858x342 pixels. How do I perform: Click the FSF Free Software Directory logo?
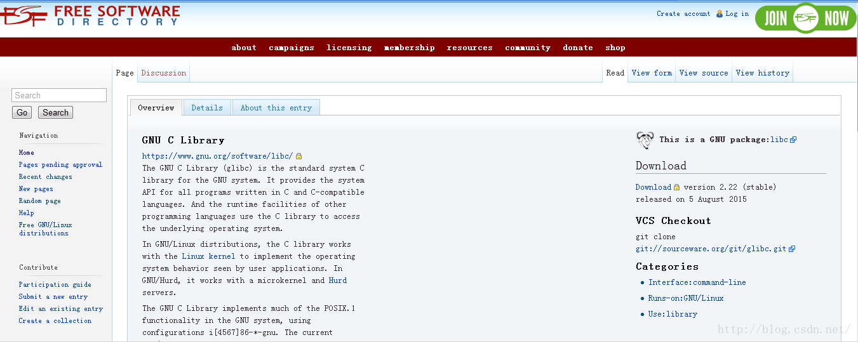[90, 15]
